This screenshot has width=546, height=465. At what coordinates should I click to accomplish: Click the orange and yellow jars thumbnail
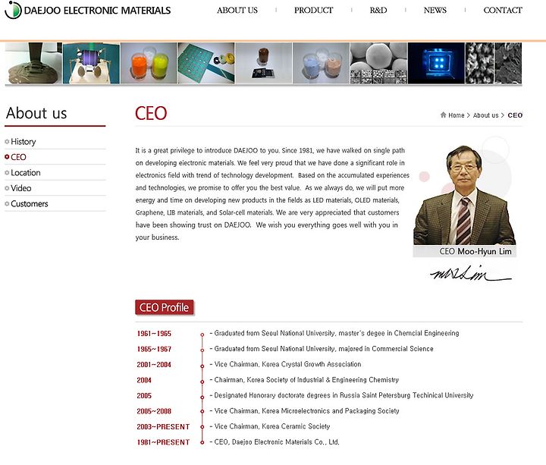(149, 63)
